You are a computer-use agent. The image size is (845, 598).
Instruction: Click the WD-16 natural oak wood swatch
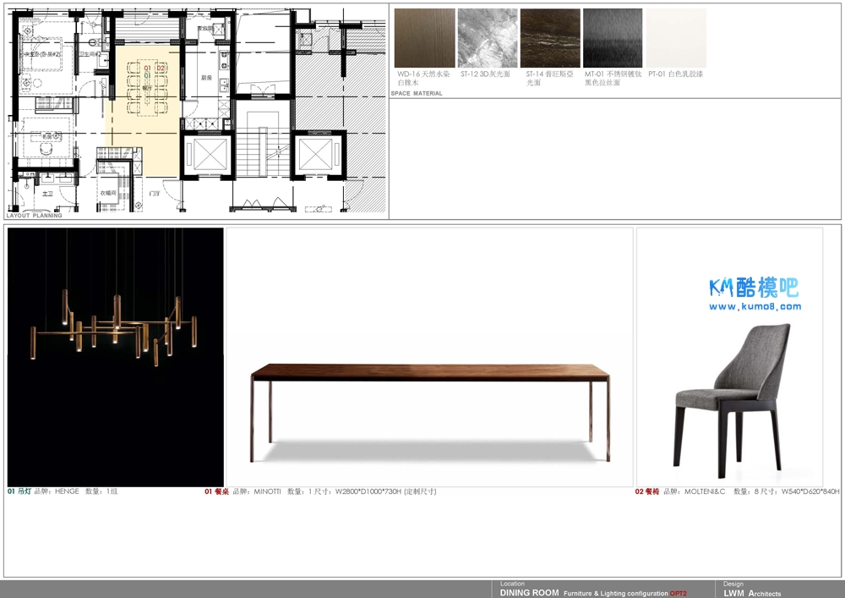point(424,38)
